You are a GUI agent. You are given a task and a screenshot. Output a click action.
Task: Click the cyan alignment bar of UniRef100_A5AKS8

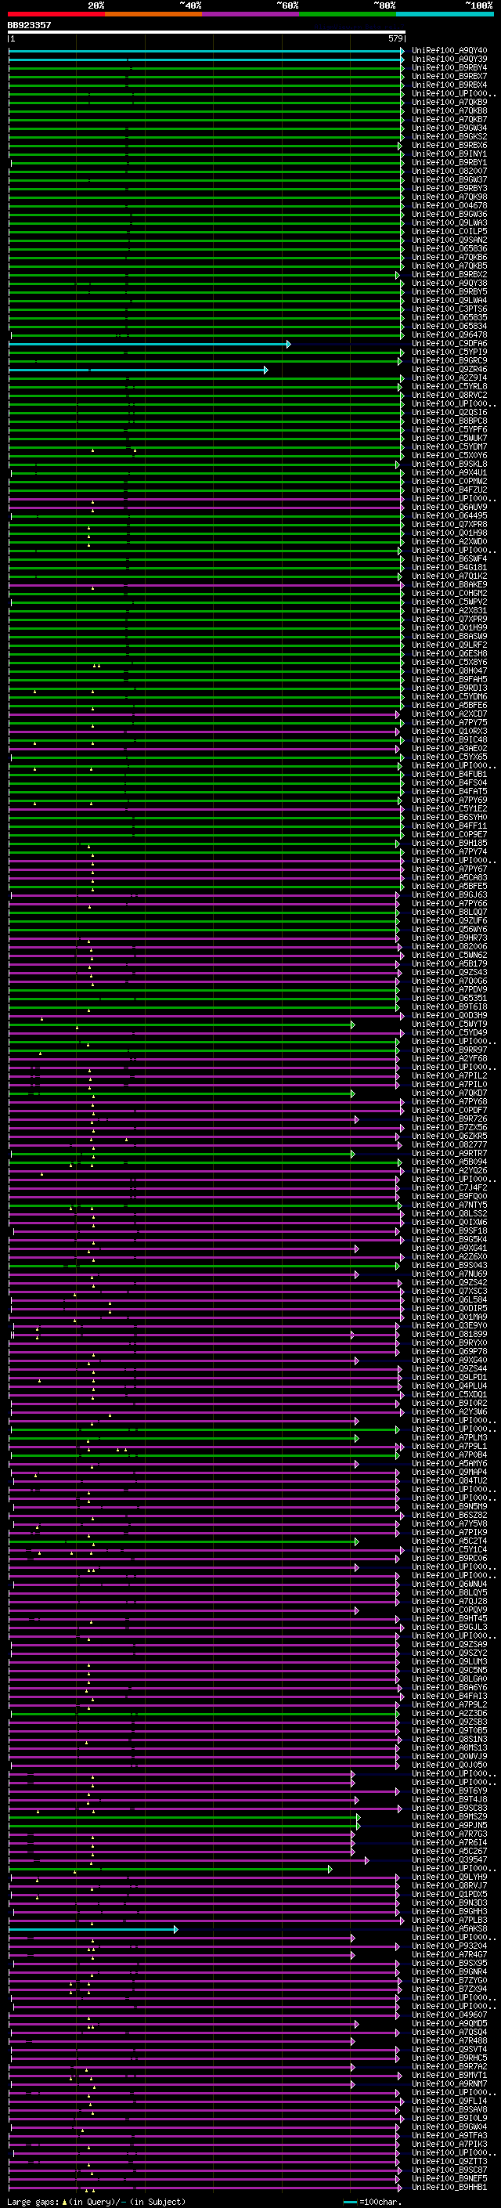pyautogui.click(x=93, y=1928)
